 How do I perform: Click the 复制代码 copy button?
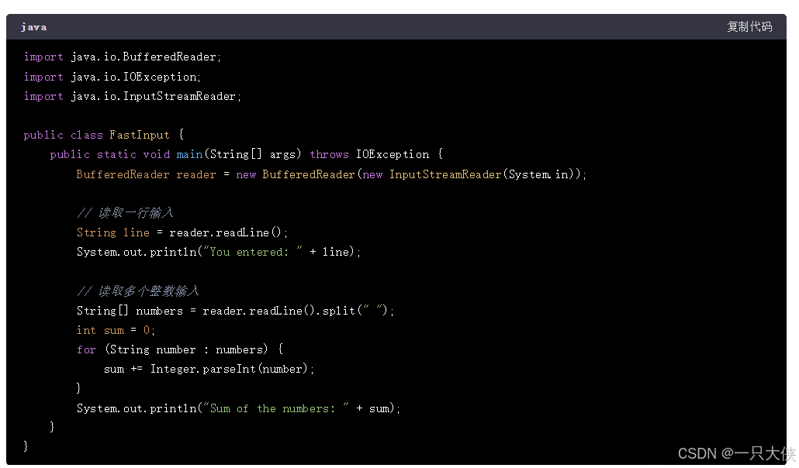tap(749, 26)
